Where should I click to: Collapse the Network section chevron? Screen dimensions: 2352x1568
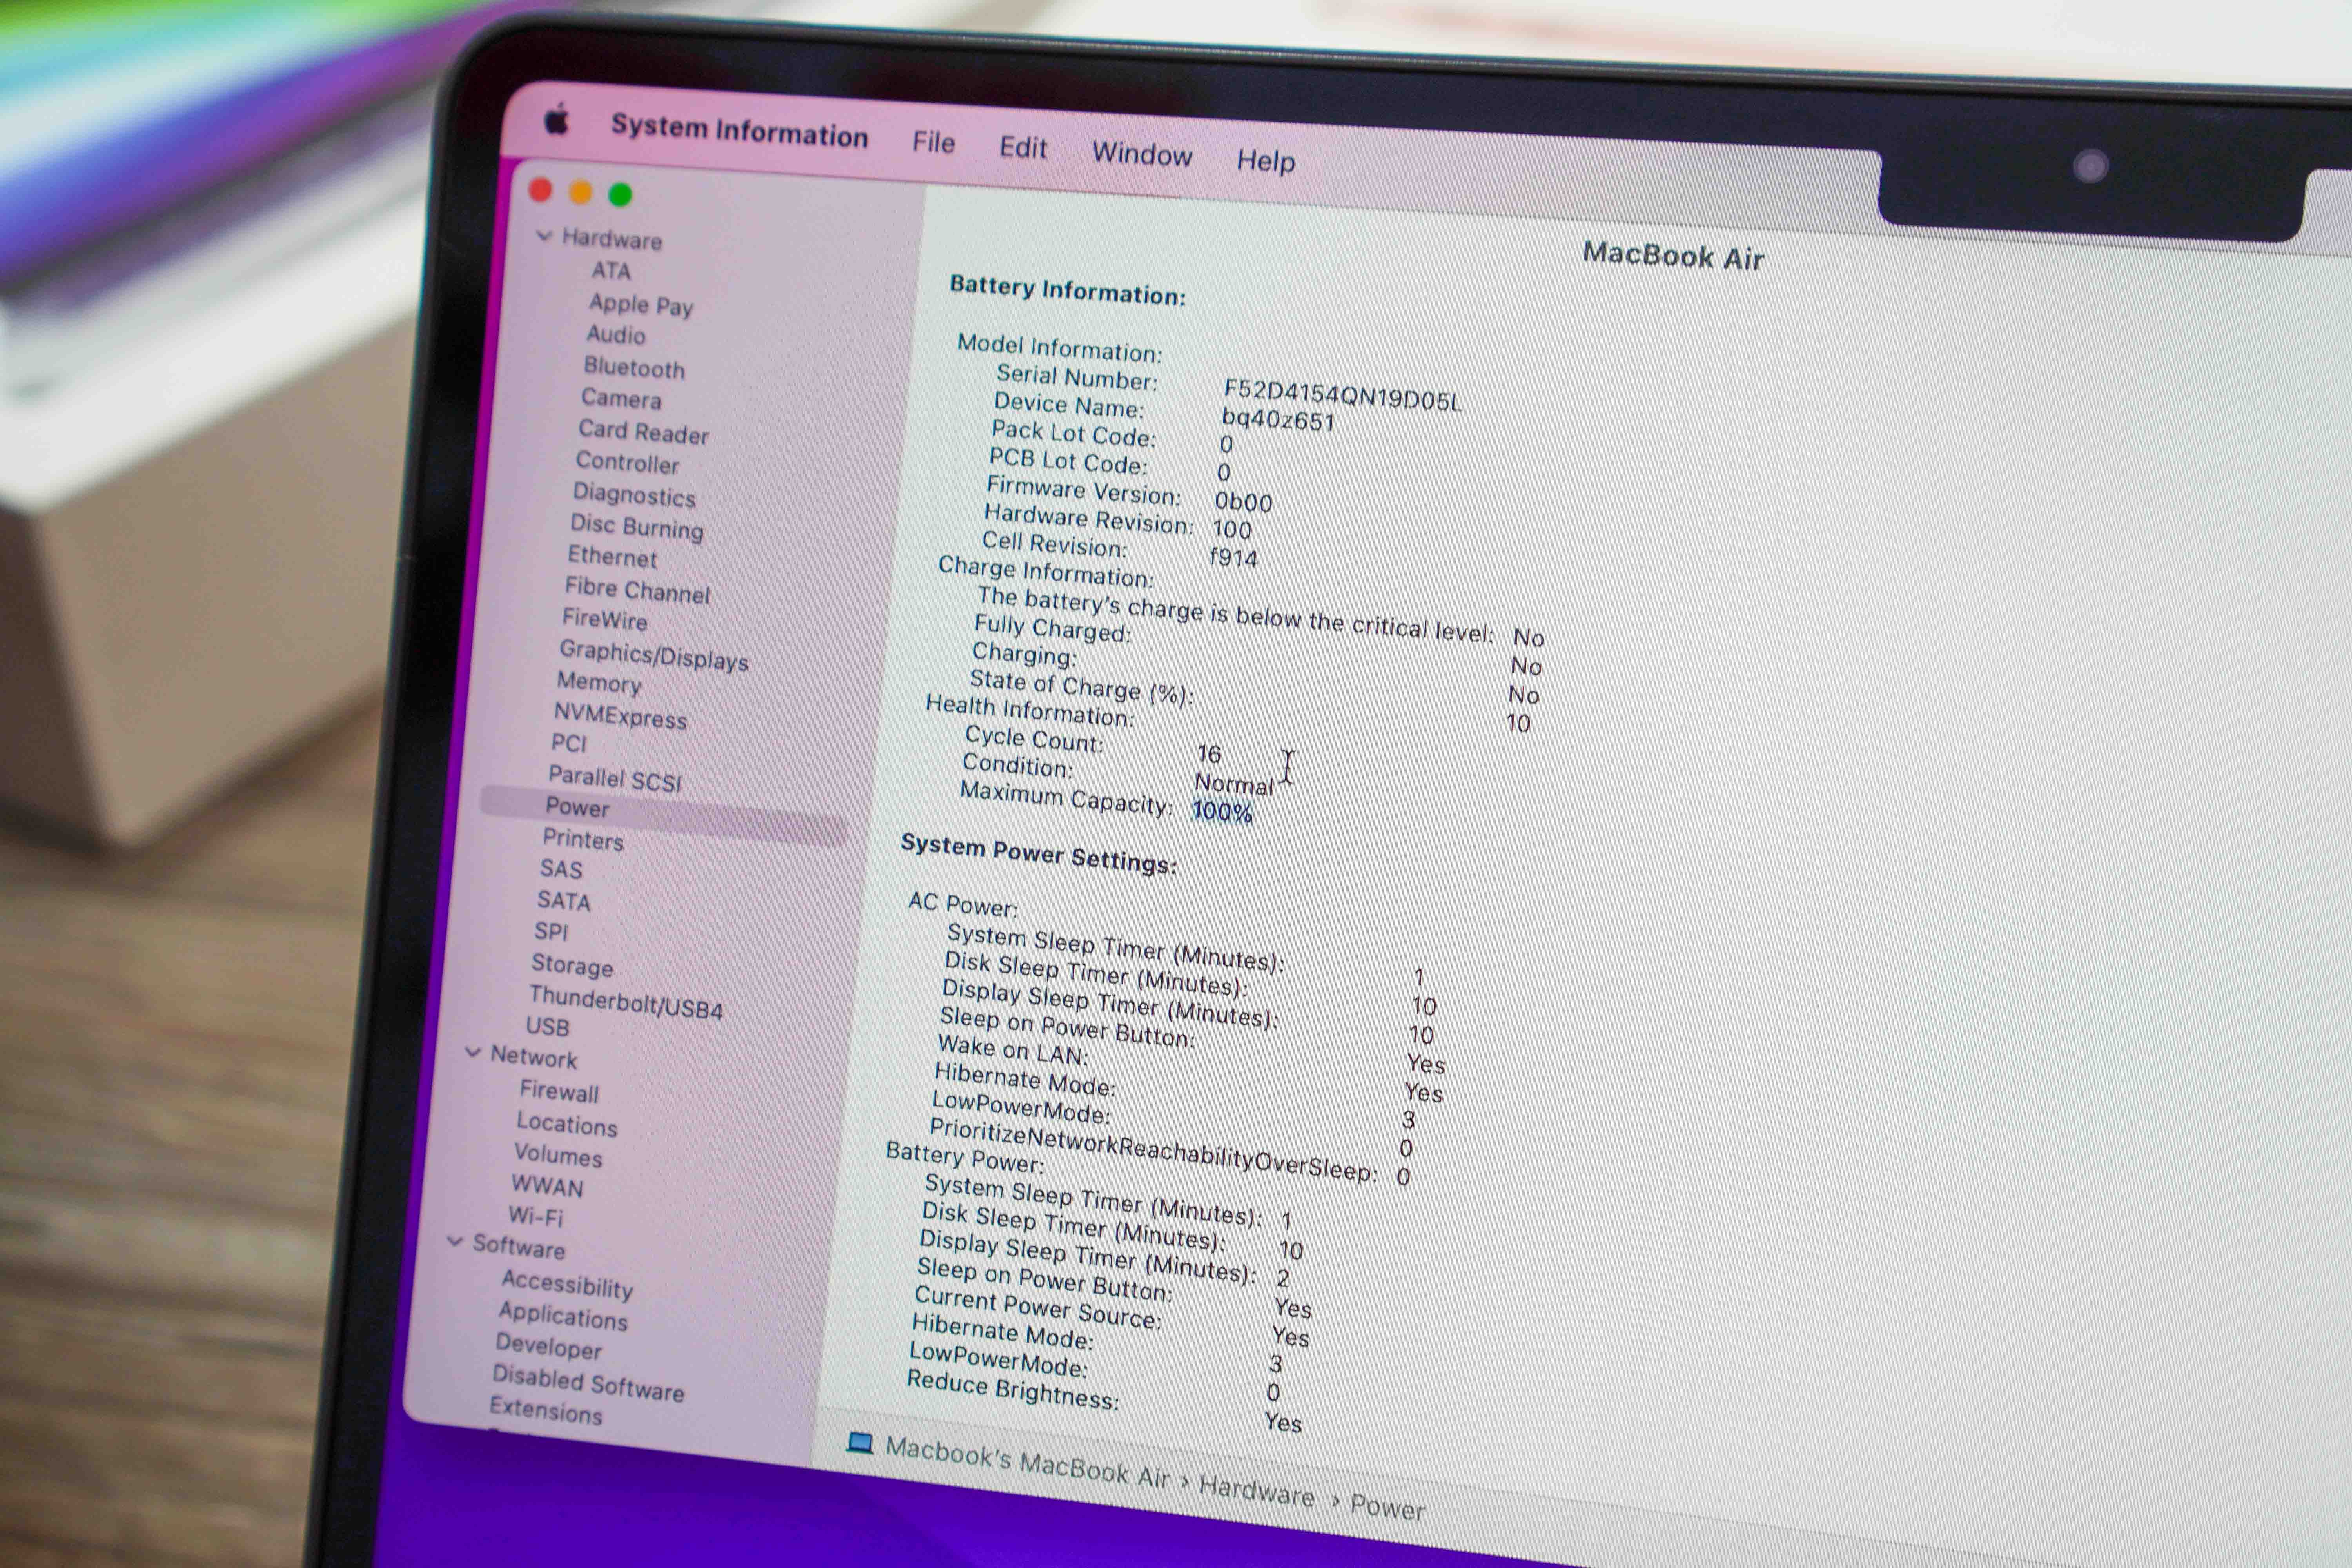(x=473, y=1052)
